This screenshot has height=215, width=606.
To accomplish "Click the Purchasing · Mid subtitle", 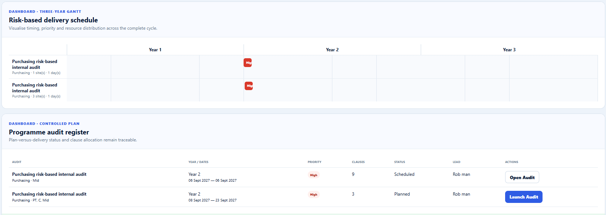I will (26, 181).
